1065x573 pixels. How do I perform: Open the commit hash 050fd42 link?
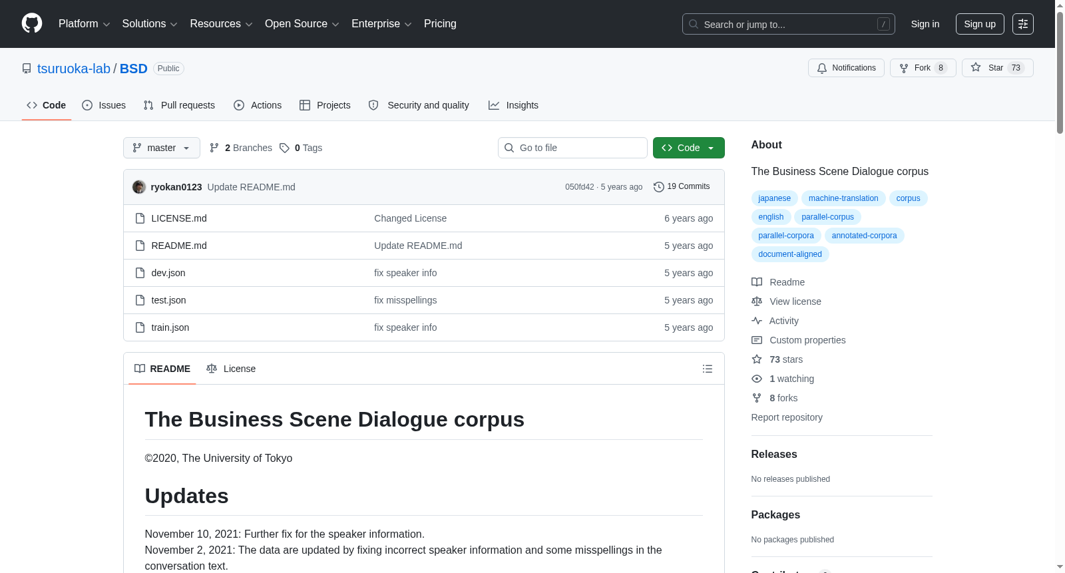point(580,187)
